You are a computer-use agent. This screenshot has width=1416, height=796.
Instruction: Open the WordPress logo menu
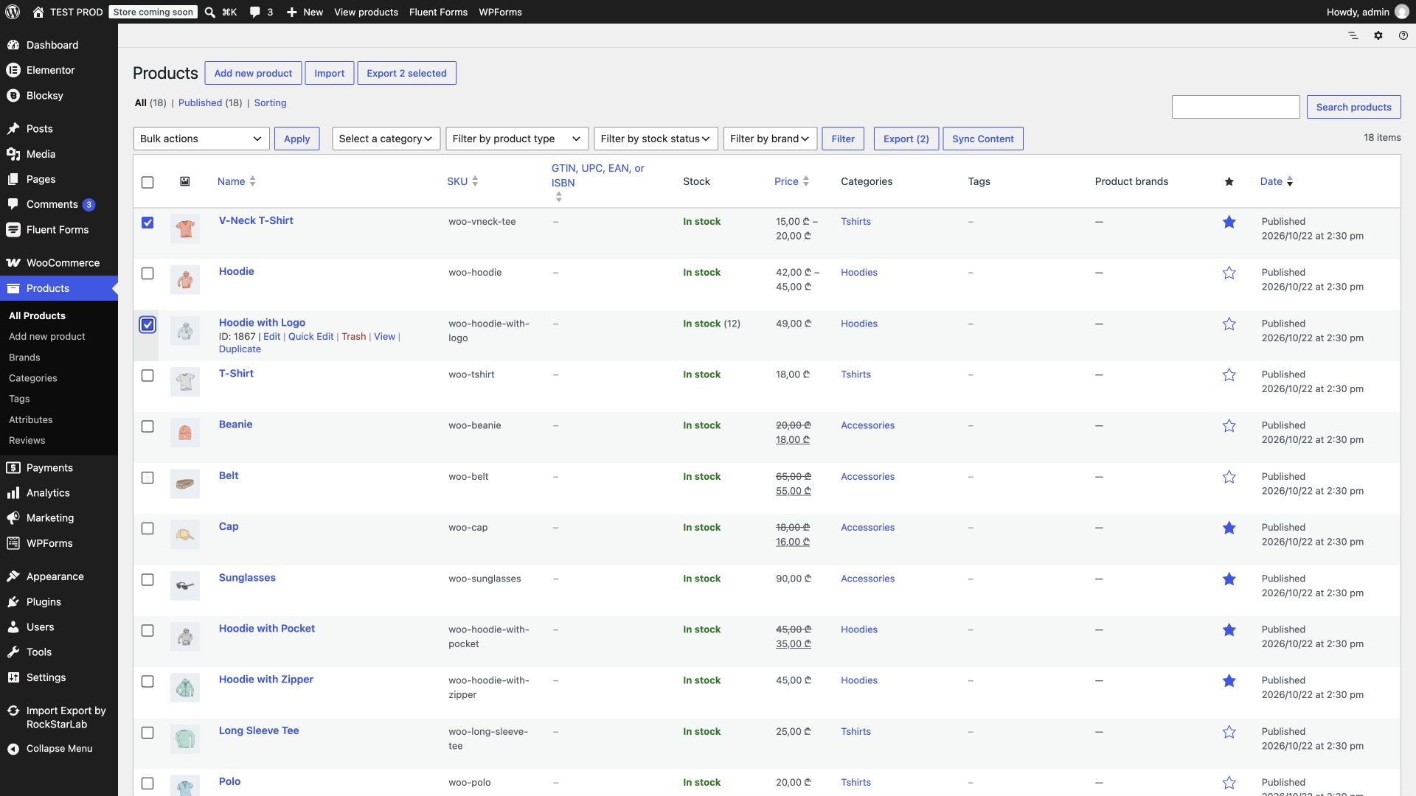tap(14, 12)
